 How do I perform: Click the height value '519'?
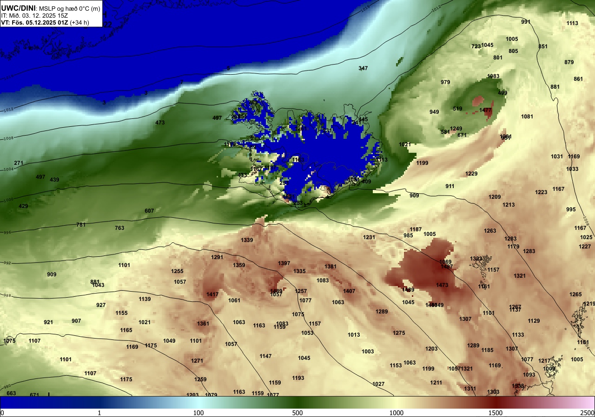[x=457, y=109]
